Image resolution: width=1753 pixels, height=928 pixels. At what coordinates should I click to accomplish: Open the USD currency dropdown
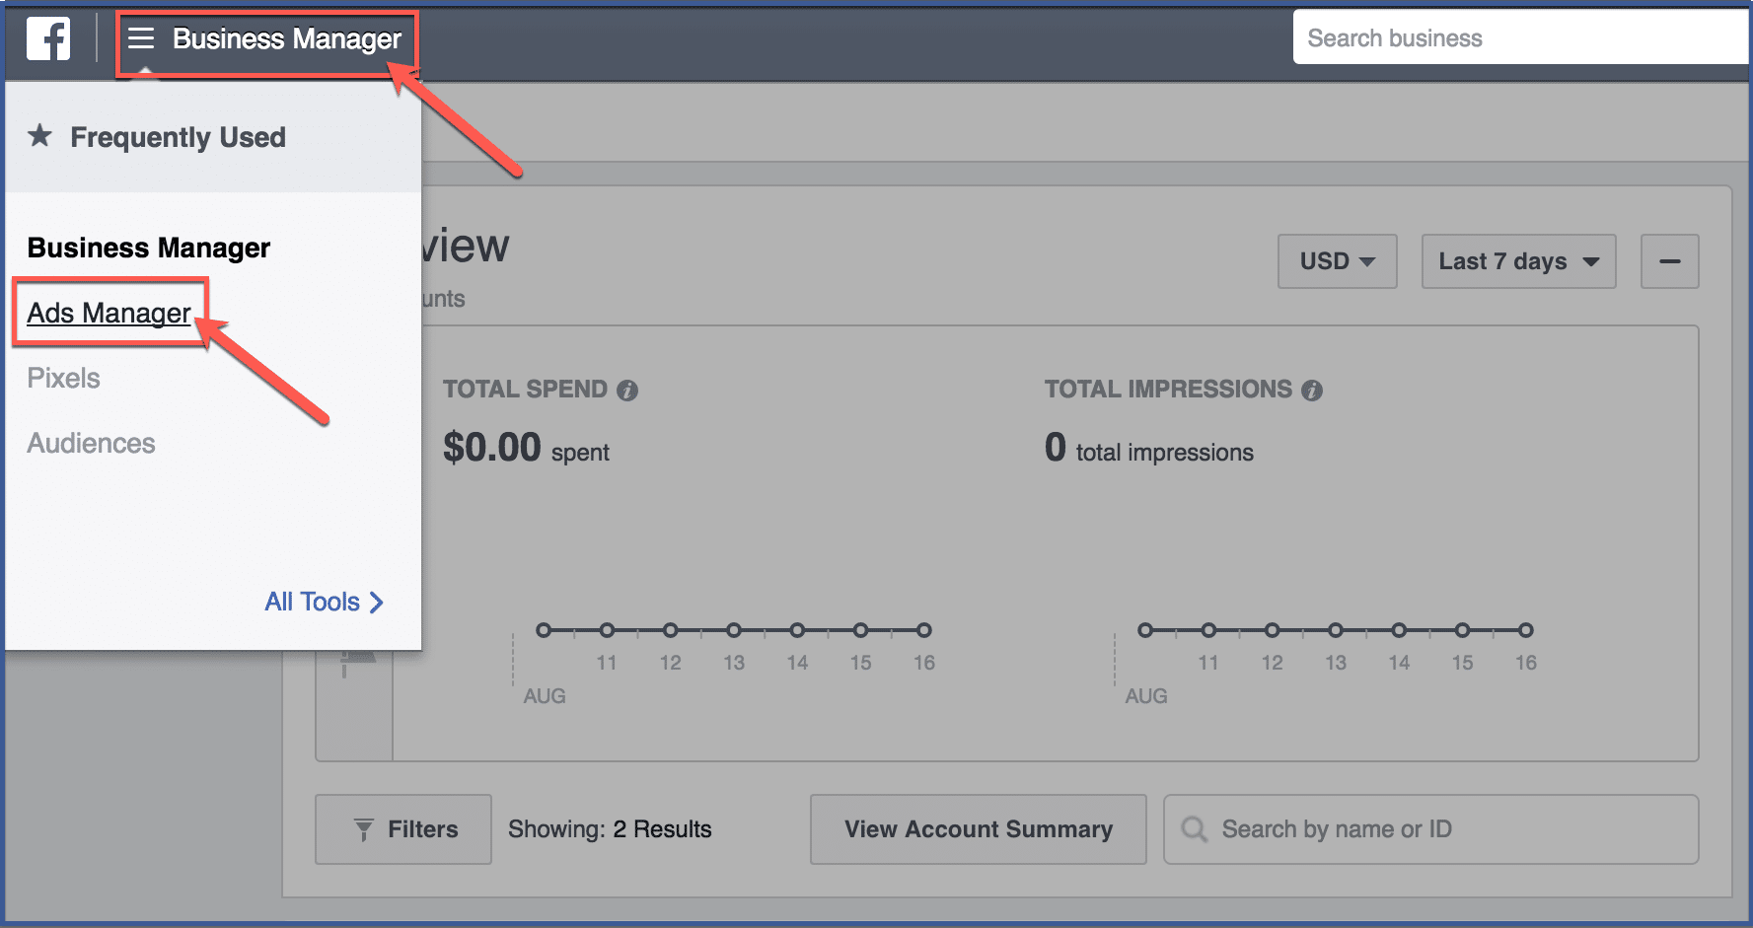point(1337,261)
